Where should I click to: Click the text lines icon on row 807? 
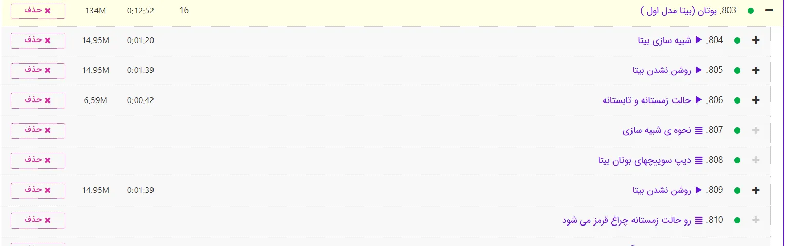[x=698, y=131]
